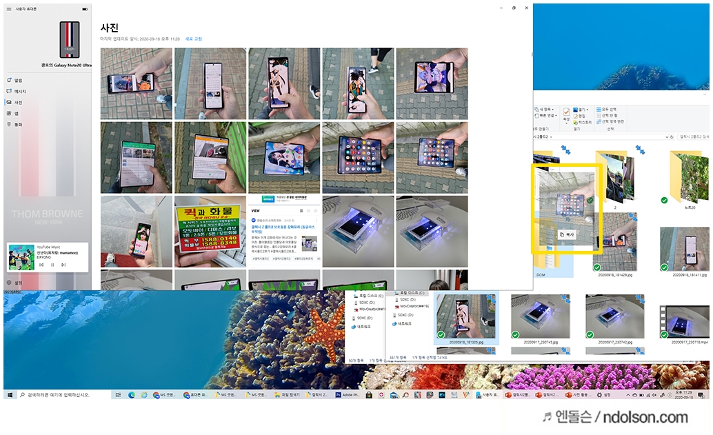Open Adobe Photoshop taskbar button
Viewport: 713px width, 435px height.
tap(348, 395)
